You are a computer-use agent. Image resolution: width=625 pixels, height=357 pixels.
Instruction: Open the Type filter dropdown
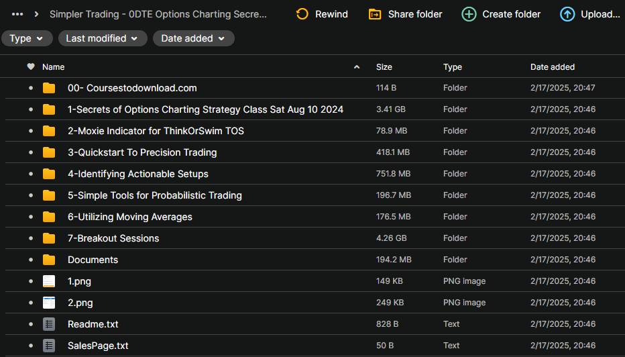click(x=27, y=38)
